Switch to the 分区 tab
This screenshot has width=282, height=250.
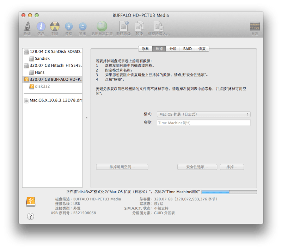173,49
